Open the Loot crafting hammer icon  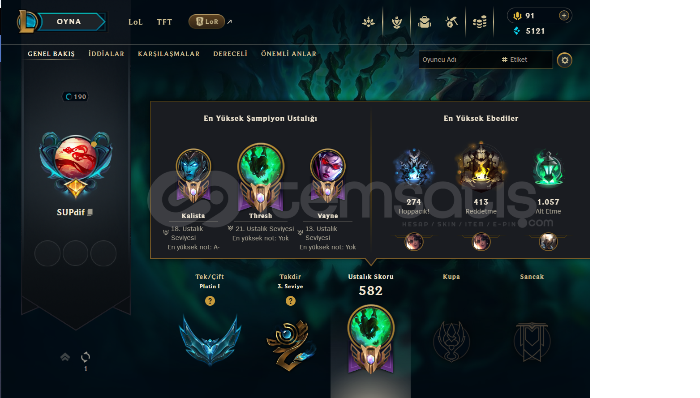(x=451, y=21)
